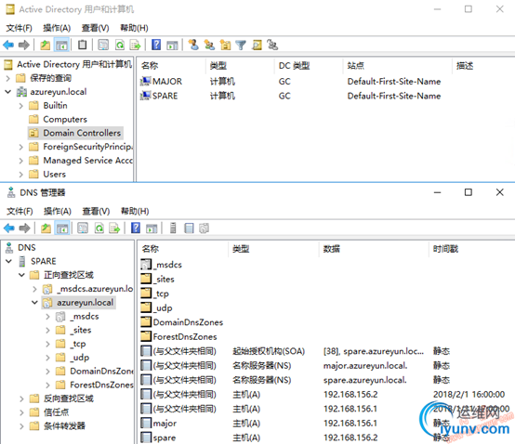Select Domain Controllers container
The height and width of the screenshot is (444, 515).
click(75, 133)
